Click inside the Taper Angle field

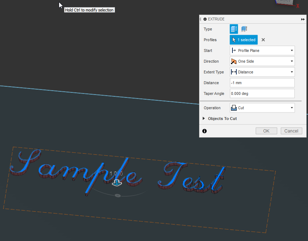(262, 93)
